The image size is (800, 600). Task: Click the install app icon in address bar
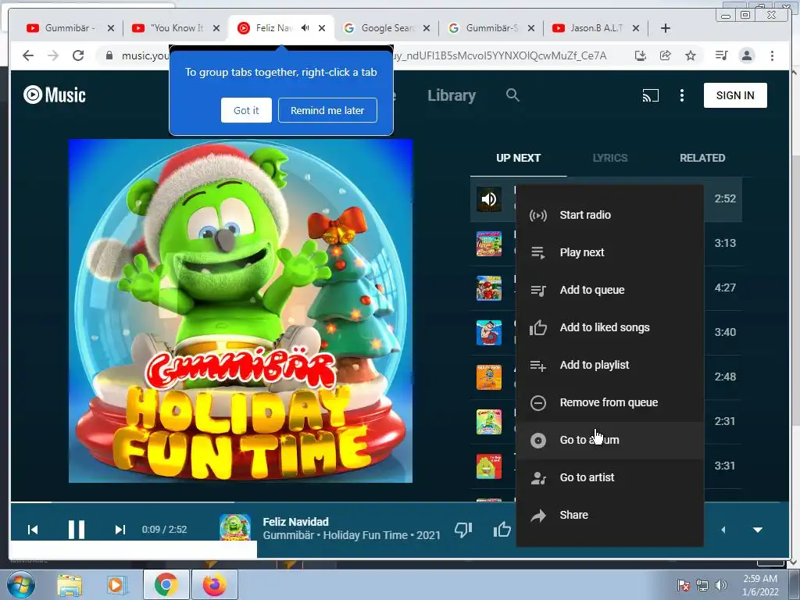click(641, 55)
